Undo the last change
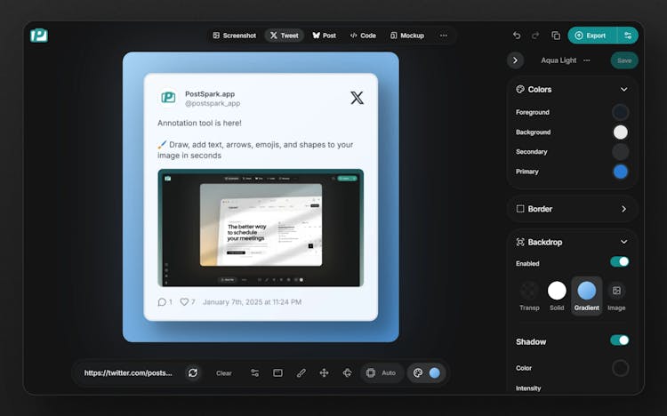This screenshot has height=416, width=667. [517, 36]
